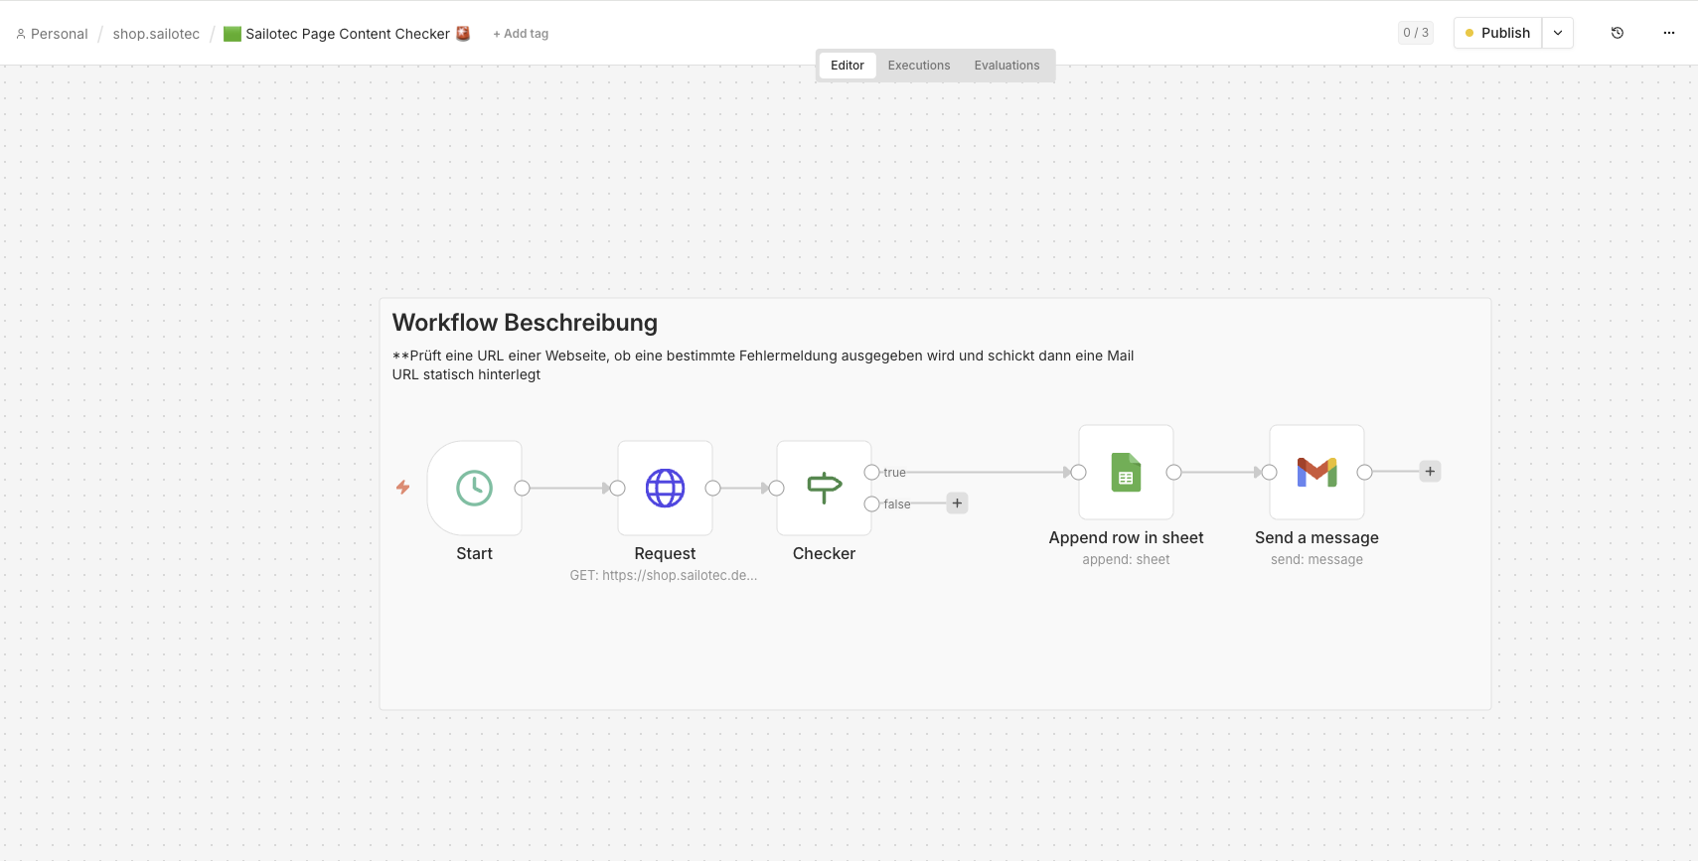Click the Start node output connector

(522, 488)
